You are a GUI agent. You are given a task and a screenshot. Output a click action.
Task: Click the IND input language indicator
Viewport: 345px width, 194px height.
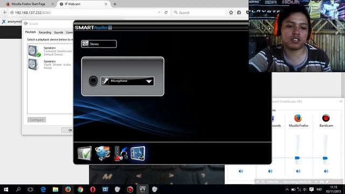(x=319, y=189)
